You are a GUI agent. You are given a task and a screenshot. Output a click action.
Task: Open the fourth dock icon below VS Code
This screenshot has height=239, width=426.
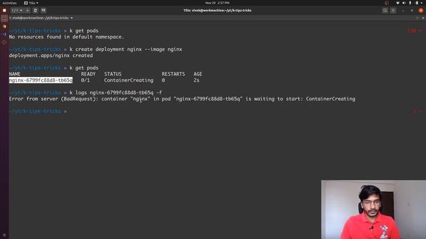tap(5, 42)
